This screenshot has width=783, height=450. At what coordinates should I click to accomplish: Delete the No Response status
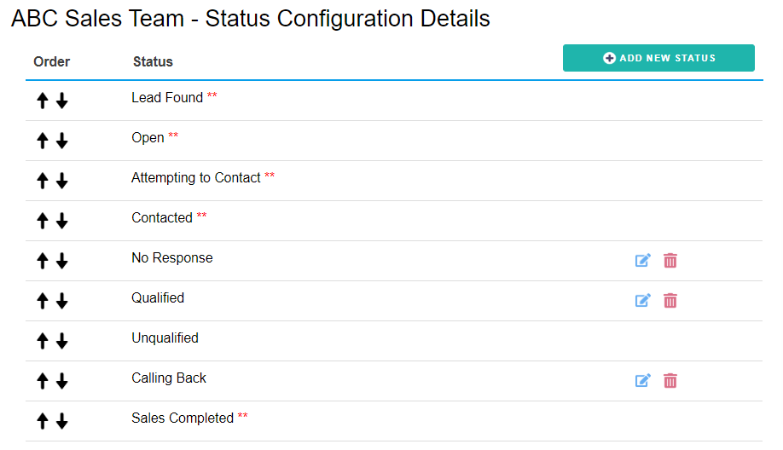click(670, 261)
